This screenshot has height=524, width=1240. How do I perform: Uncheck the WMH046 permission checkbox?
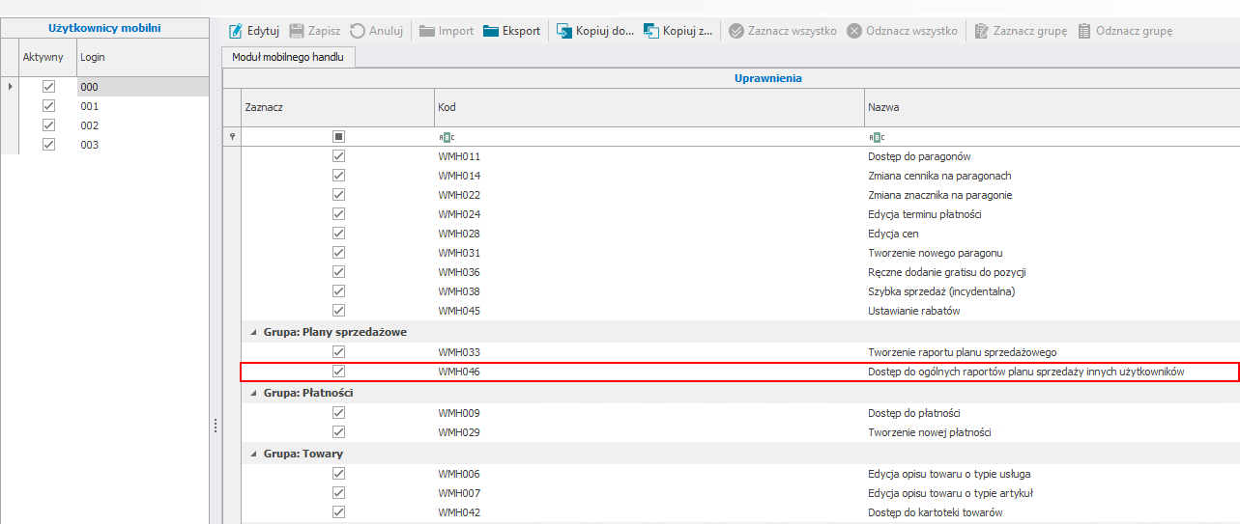pos(338,372)
